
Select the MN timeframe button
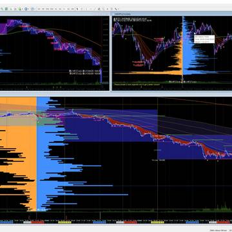click(72, 9)
